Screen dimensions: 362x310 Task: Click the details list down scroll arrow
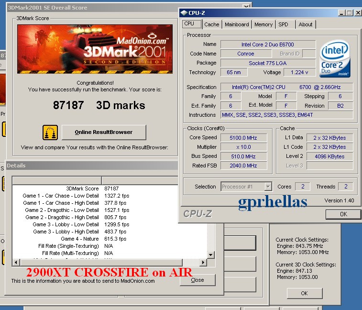click(x=210, y=255)
